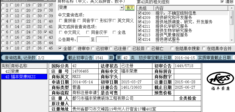The height and width of the screenshot is (112, 235).
Task: Click the 已注册 legal status value
Action: tap(127, 66)
